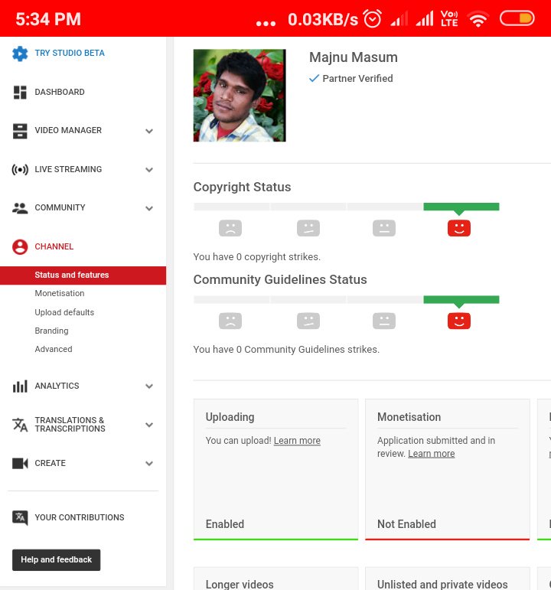Click the Longer videos card heading

(x=240, y=584)
